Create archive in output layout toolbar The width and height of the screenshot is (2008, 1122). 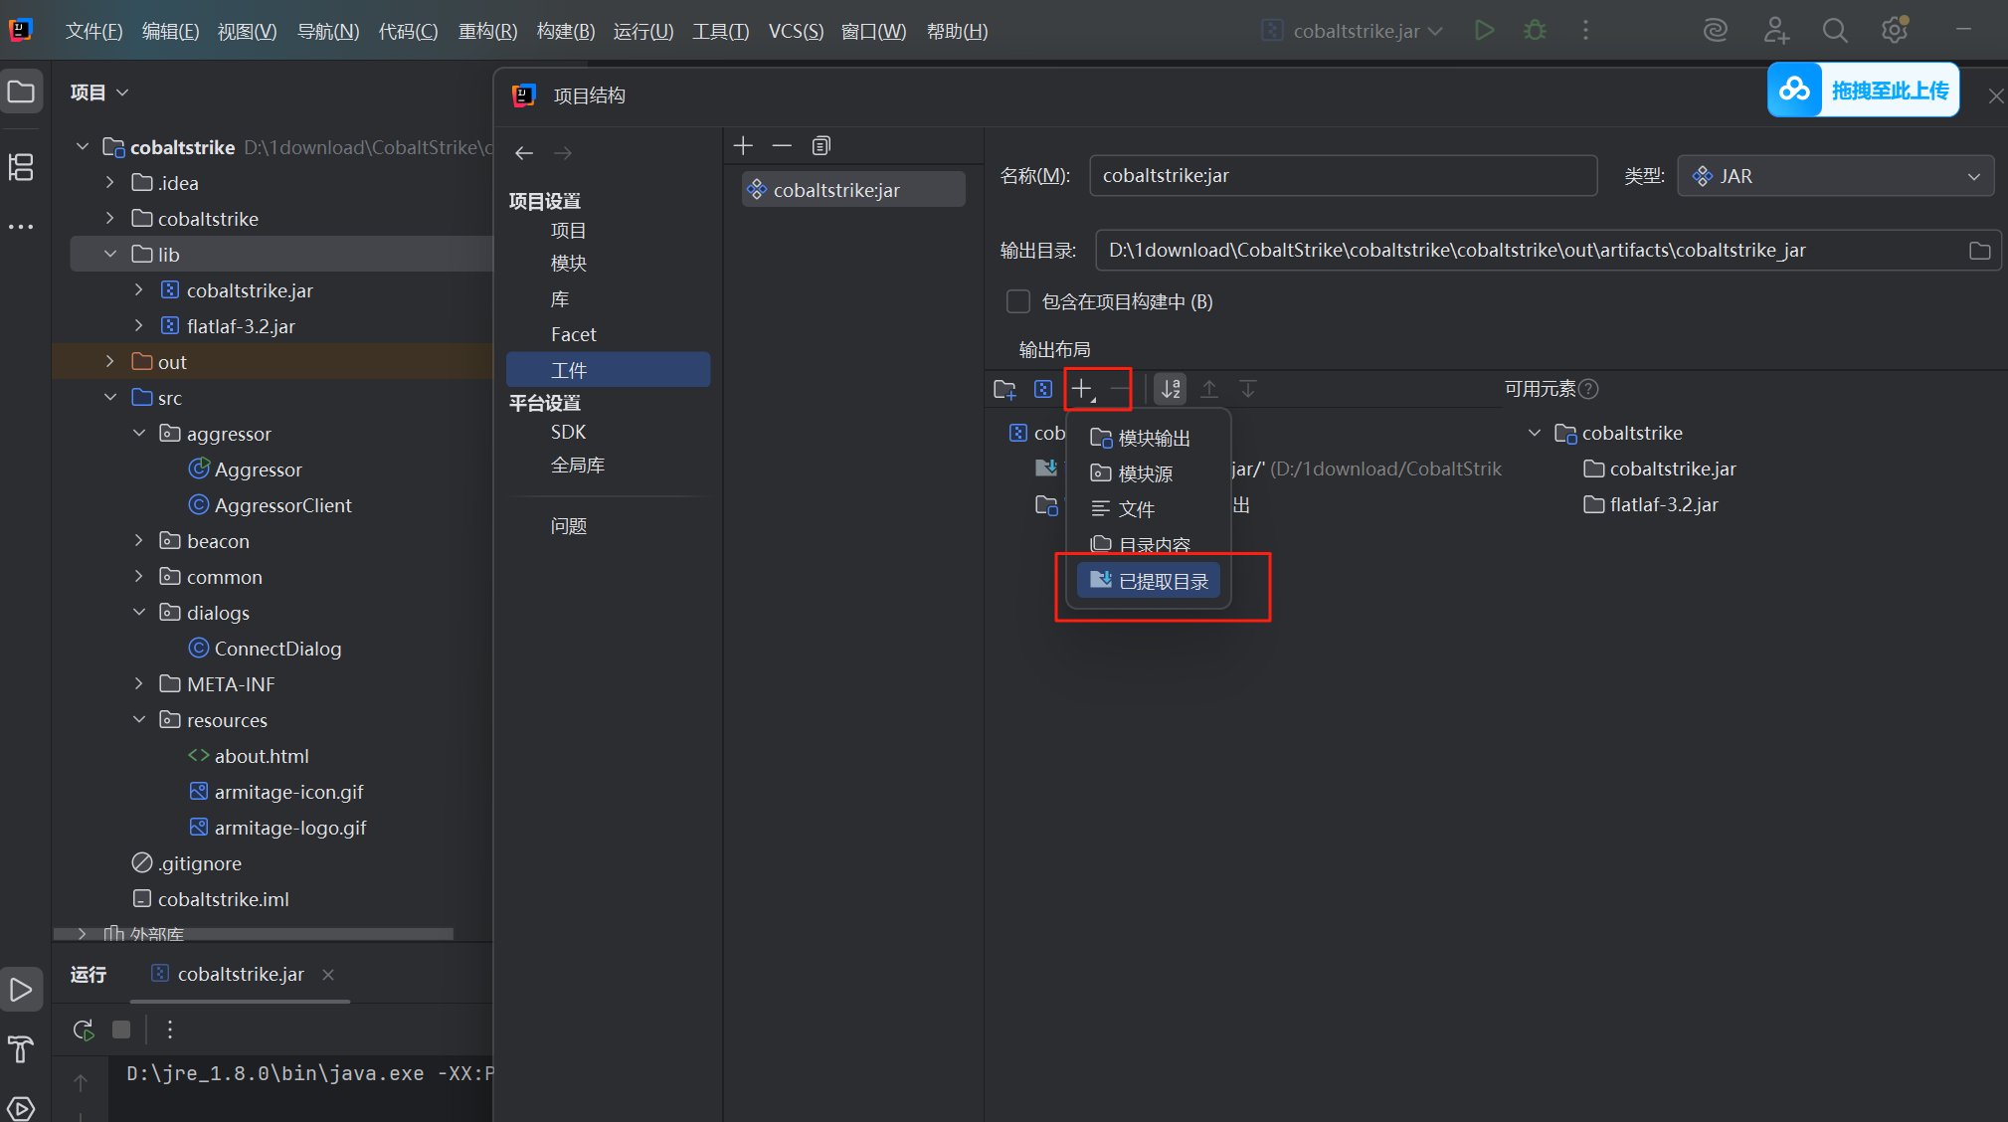point(1042,389)
